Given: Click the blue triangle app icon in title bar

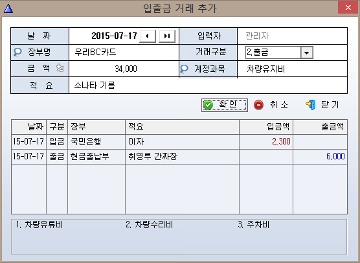Looking at the screenshot, I should click(8, 8).
